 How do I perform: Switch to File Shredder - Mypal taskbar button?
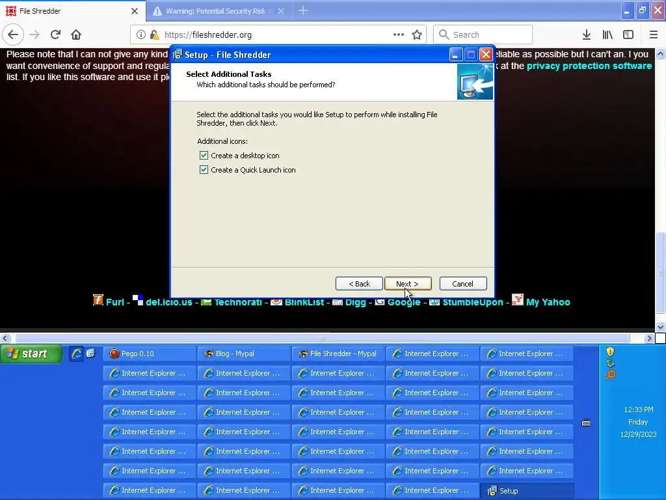point(338,354)
